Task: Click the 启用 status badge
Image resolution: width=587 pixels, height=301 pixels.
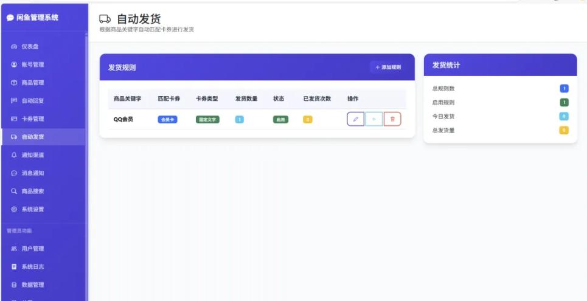Action: (280, 119)
